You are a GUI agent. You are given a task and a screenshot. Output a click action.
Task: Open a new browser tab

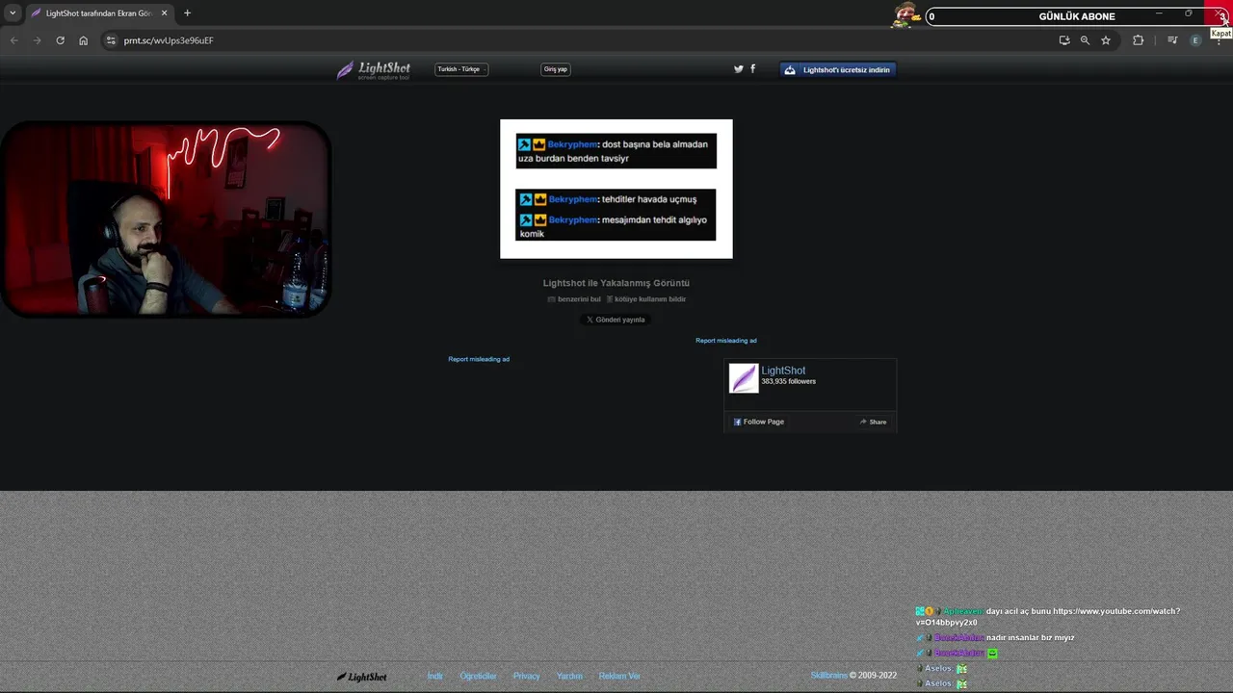coord(187,13)
